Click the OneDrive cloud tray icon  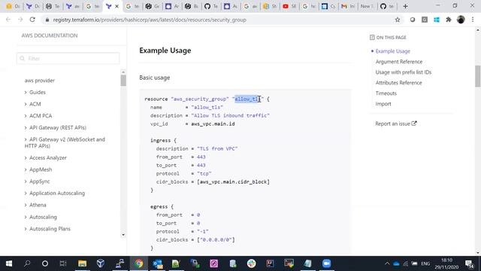(396, 263)
